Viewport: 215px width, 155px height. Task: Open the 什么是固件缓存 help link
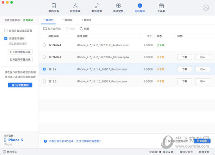pos(18,44)
